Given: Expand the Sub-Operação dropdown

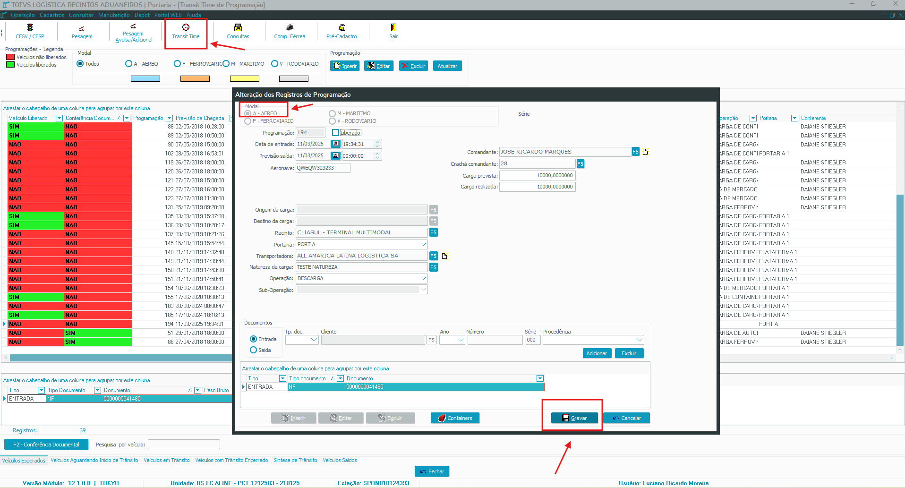Looking at the screenshot, I should [x=423, y=290].
